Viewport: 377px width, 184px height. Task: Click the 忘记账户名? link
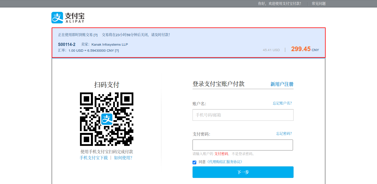[282, 103]
